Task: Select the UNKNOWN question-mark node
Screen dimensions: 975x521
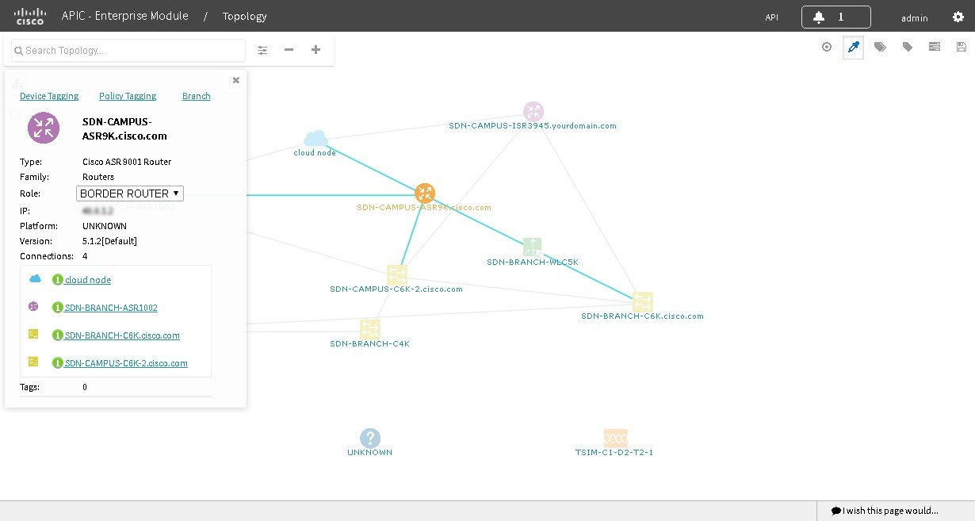Action: coord(370,438)
